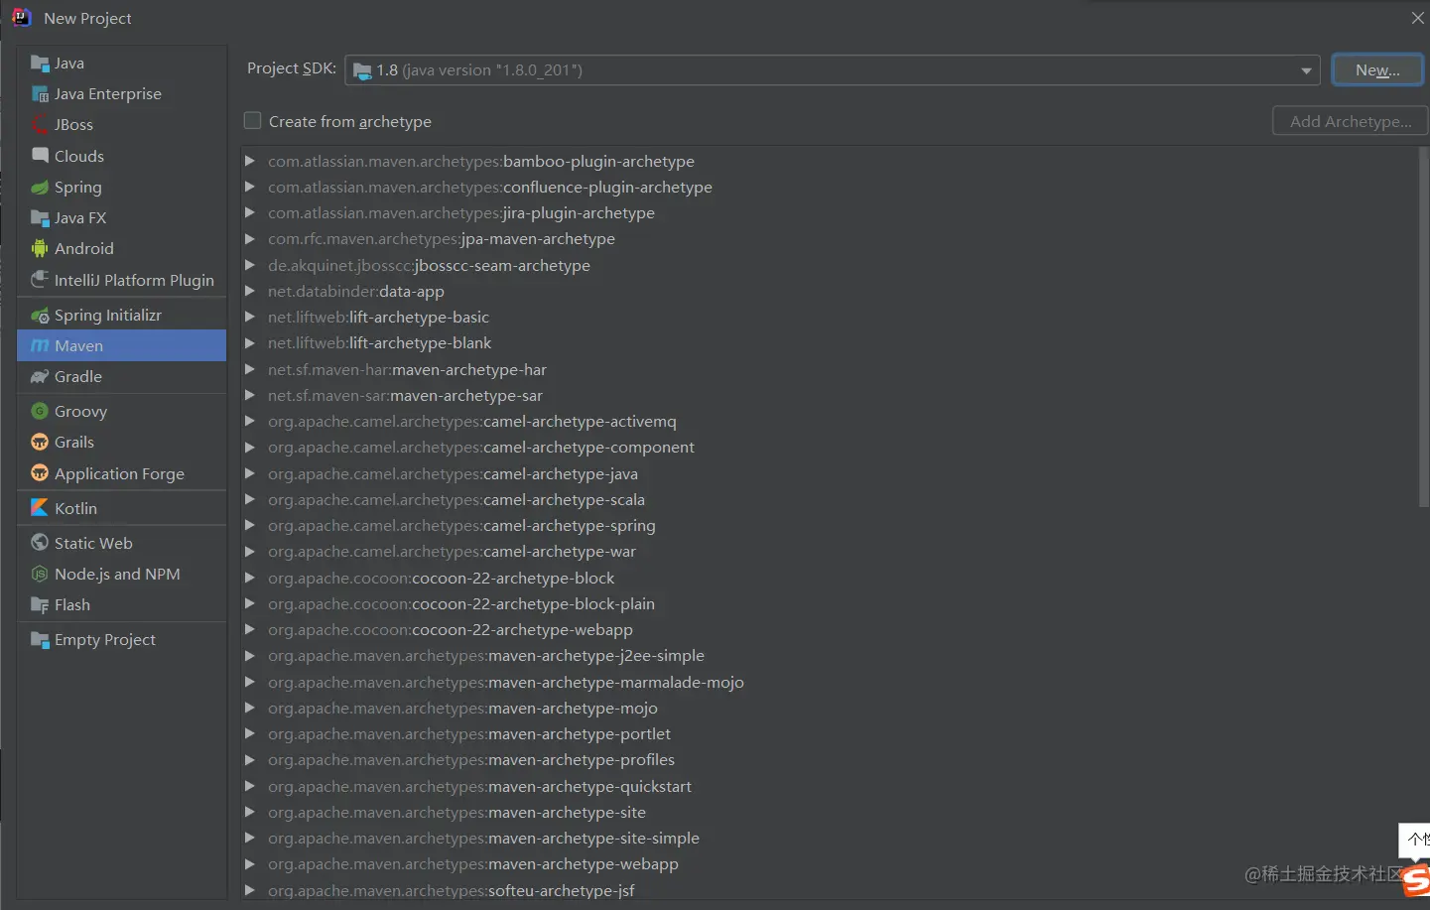Click the Flash icon
The width and height of the screenshot is (1430, 910).
40,605
